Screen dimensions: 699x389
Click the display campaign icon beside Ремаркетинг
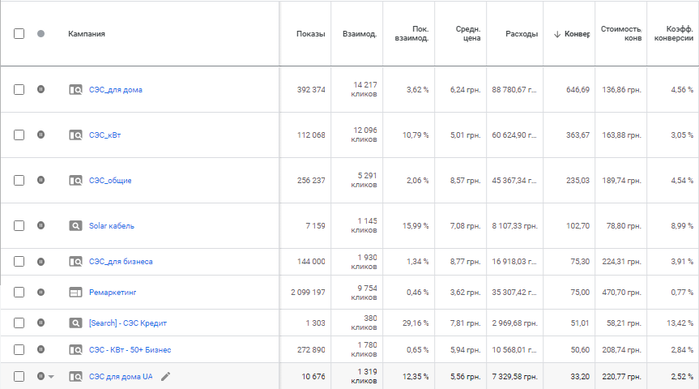(75, 292)
